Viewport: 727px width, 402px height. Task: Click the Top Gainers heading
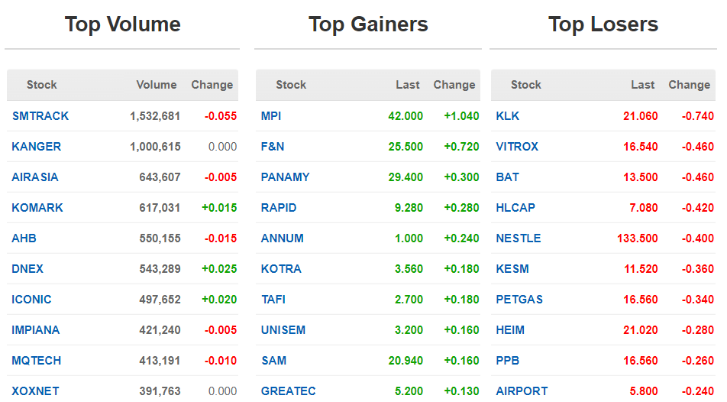point(368,24)
